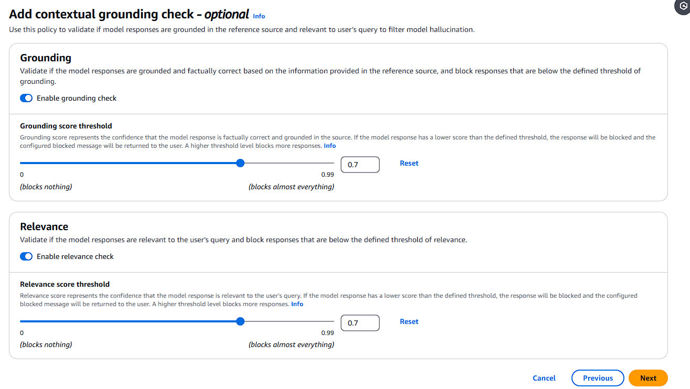
Task: Click the relevance score slider handle
Action: pyautogui.click(x=240, y=321)
